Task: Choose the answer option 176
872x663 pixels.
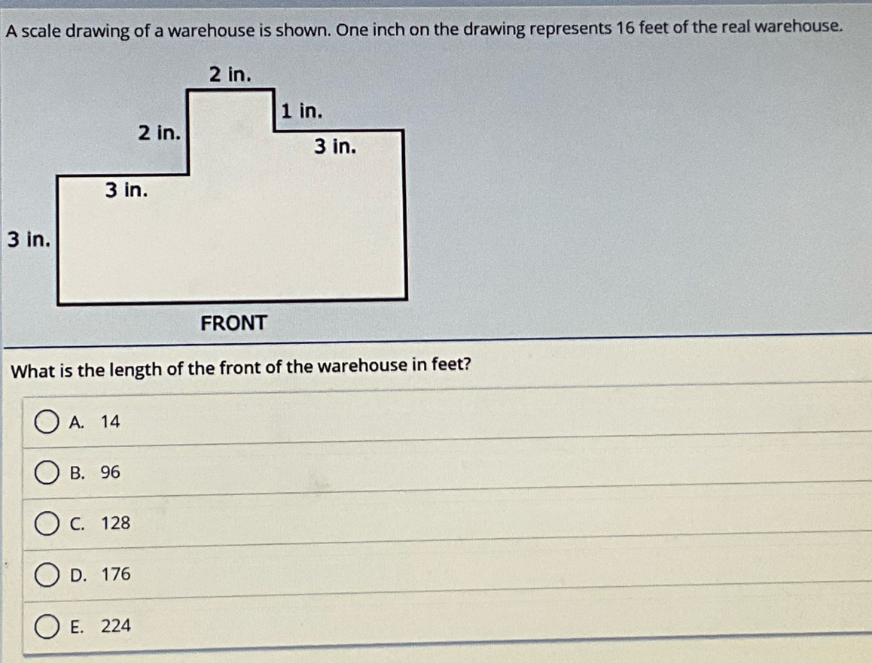Action: 447,574
